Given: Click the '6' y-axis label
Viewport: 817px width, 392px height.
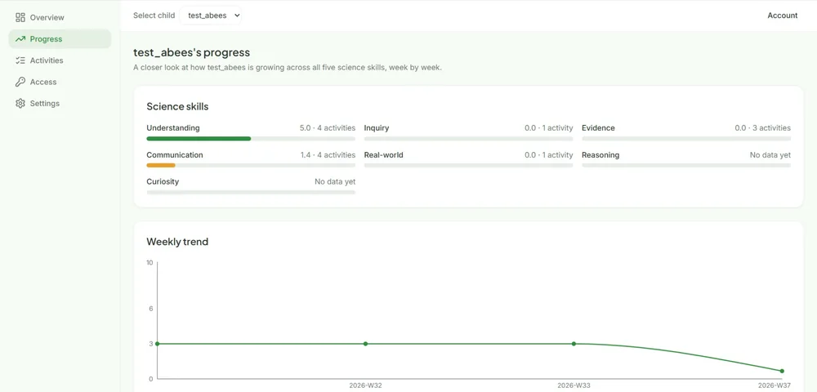Looking at the screenshot, I should pyautogui.click(x=151, y=308).
